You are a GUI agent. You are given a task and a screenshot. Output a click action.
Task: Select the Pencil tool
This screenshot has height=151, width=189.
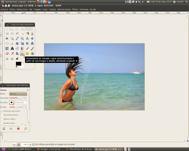point(27,49)
